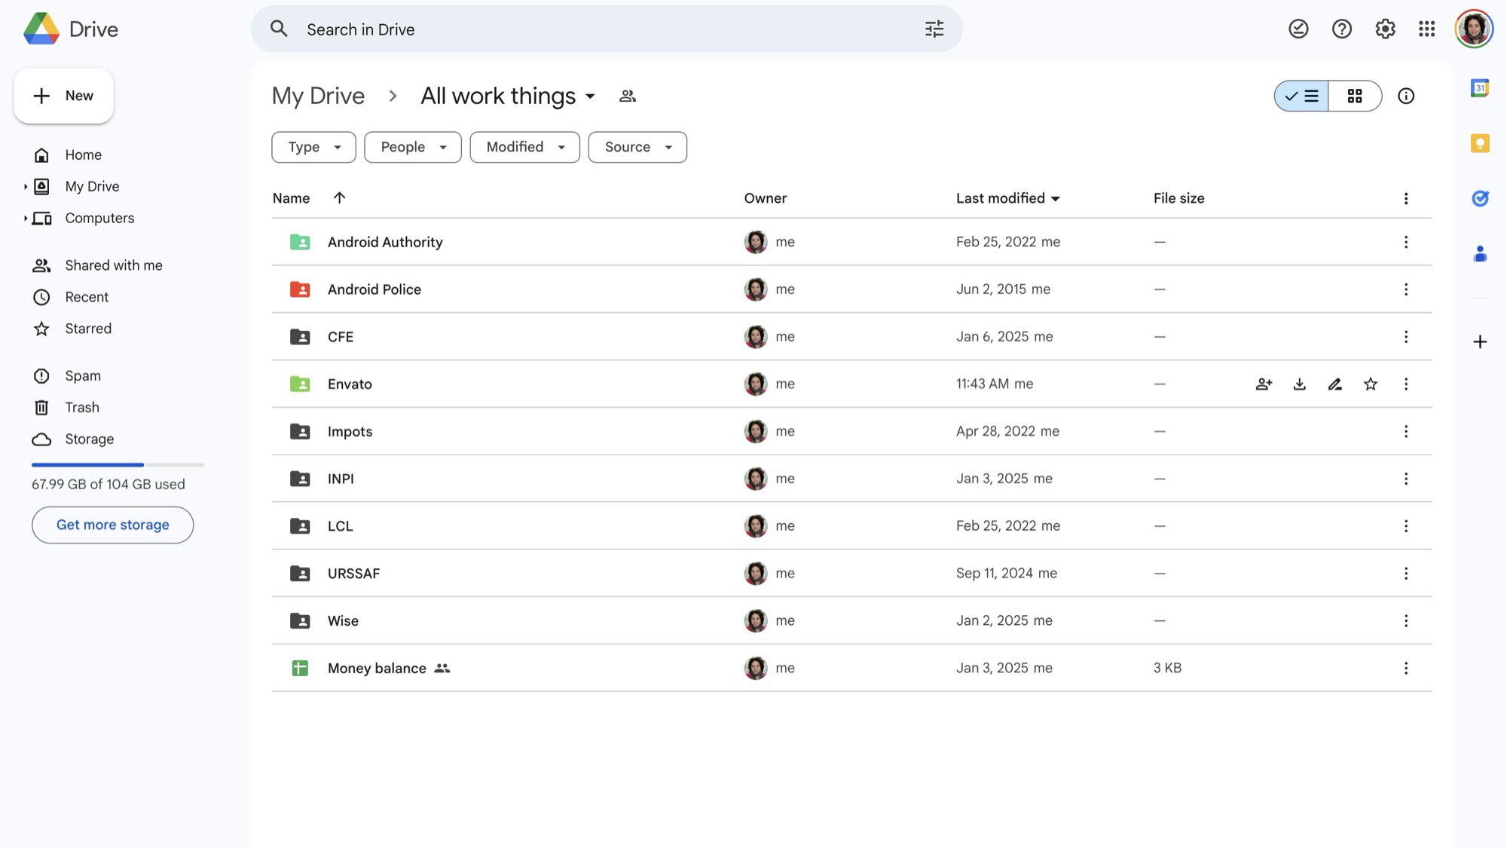The image size is (1507, 848).
Task: Open advanced search options filter icon
Action: pos(934,29)
